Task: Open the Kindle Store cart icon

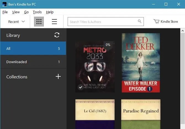Action: pyautogui.click(x=156, y=21)
